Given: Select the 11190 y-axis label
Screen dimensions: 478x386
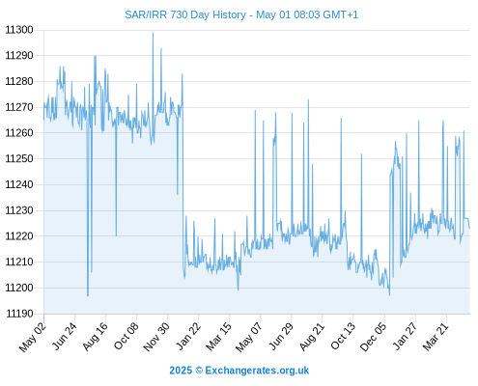Looking at the screenshot, I should [x=19, y=314].
